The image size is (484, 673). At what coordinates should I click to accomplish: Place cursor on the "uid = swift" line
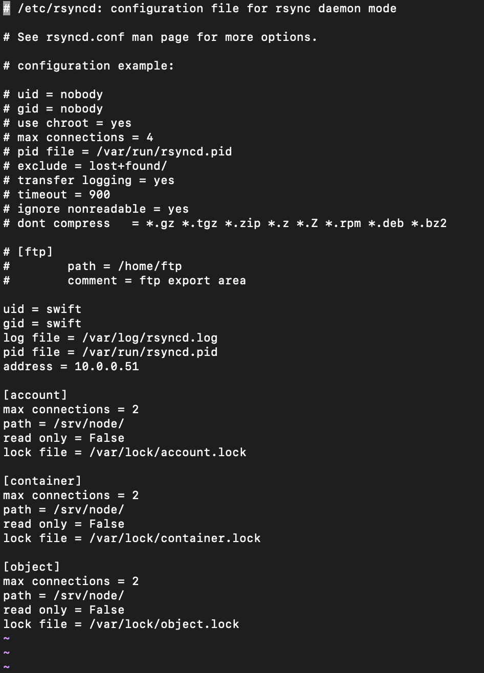(42, 309)
